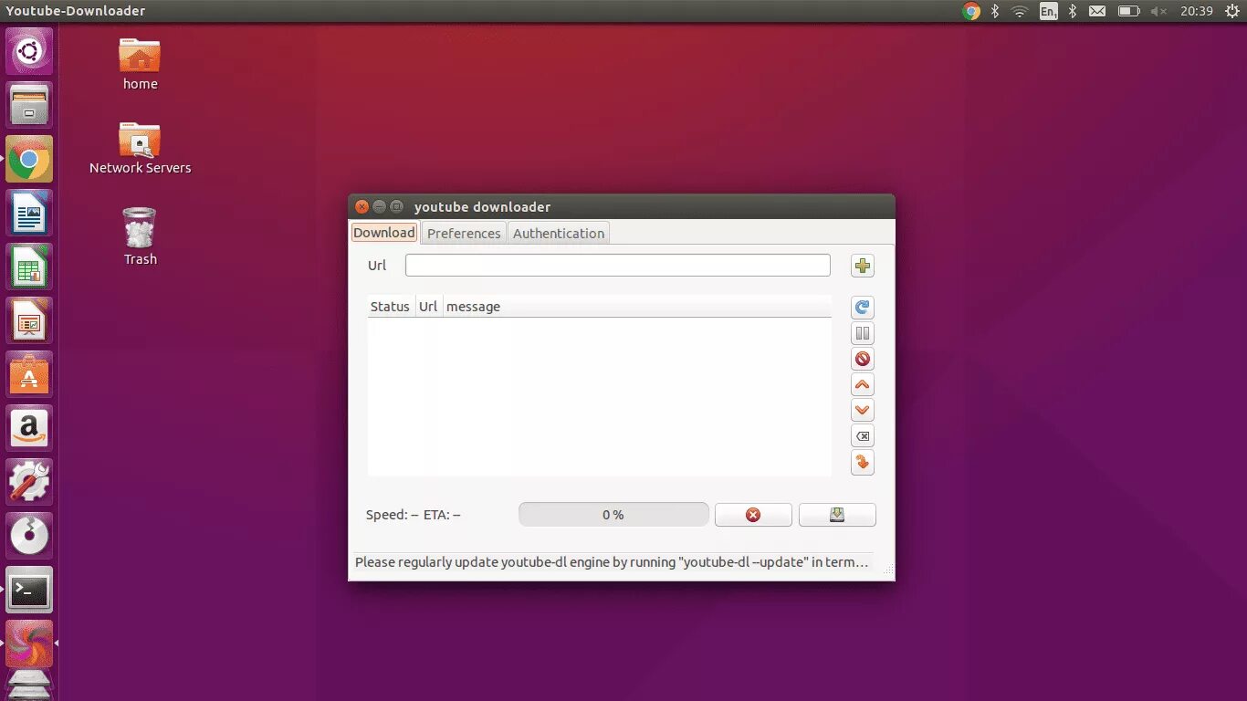1247x701 pixels.
Task: Click the Url column header
Action: coord(428,307)
